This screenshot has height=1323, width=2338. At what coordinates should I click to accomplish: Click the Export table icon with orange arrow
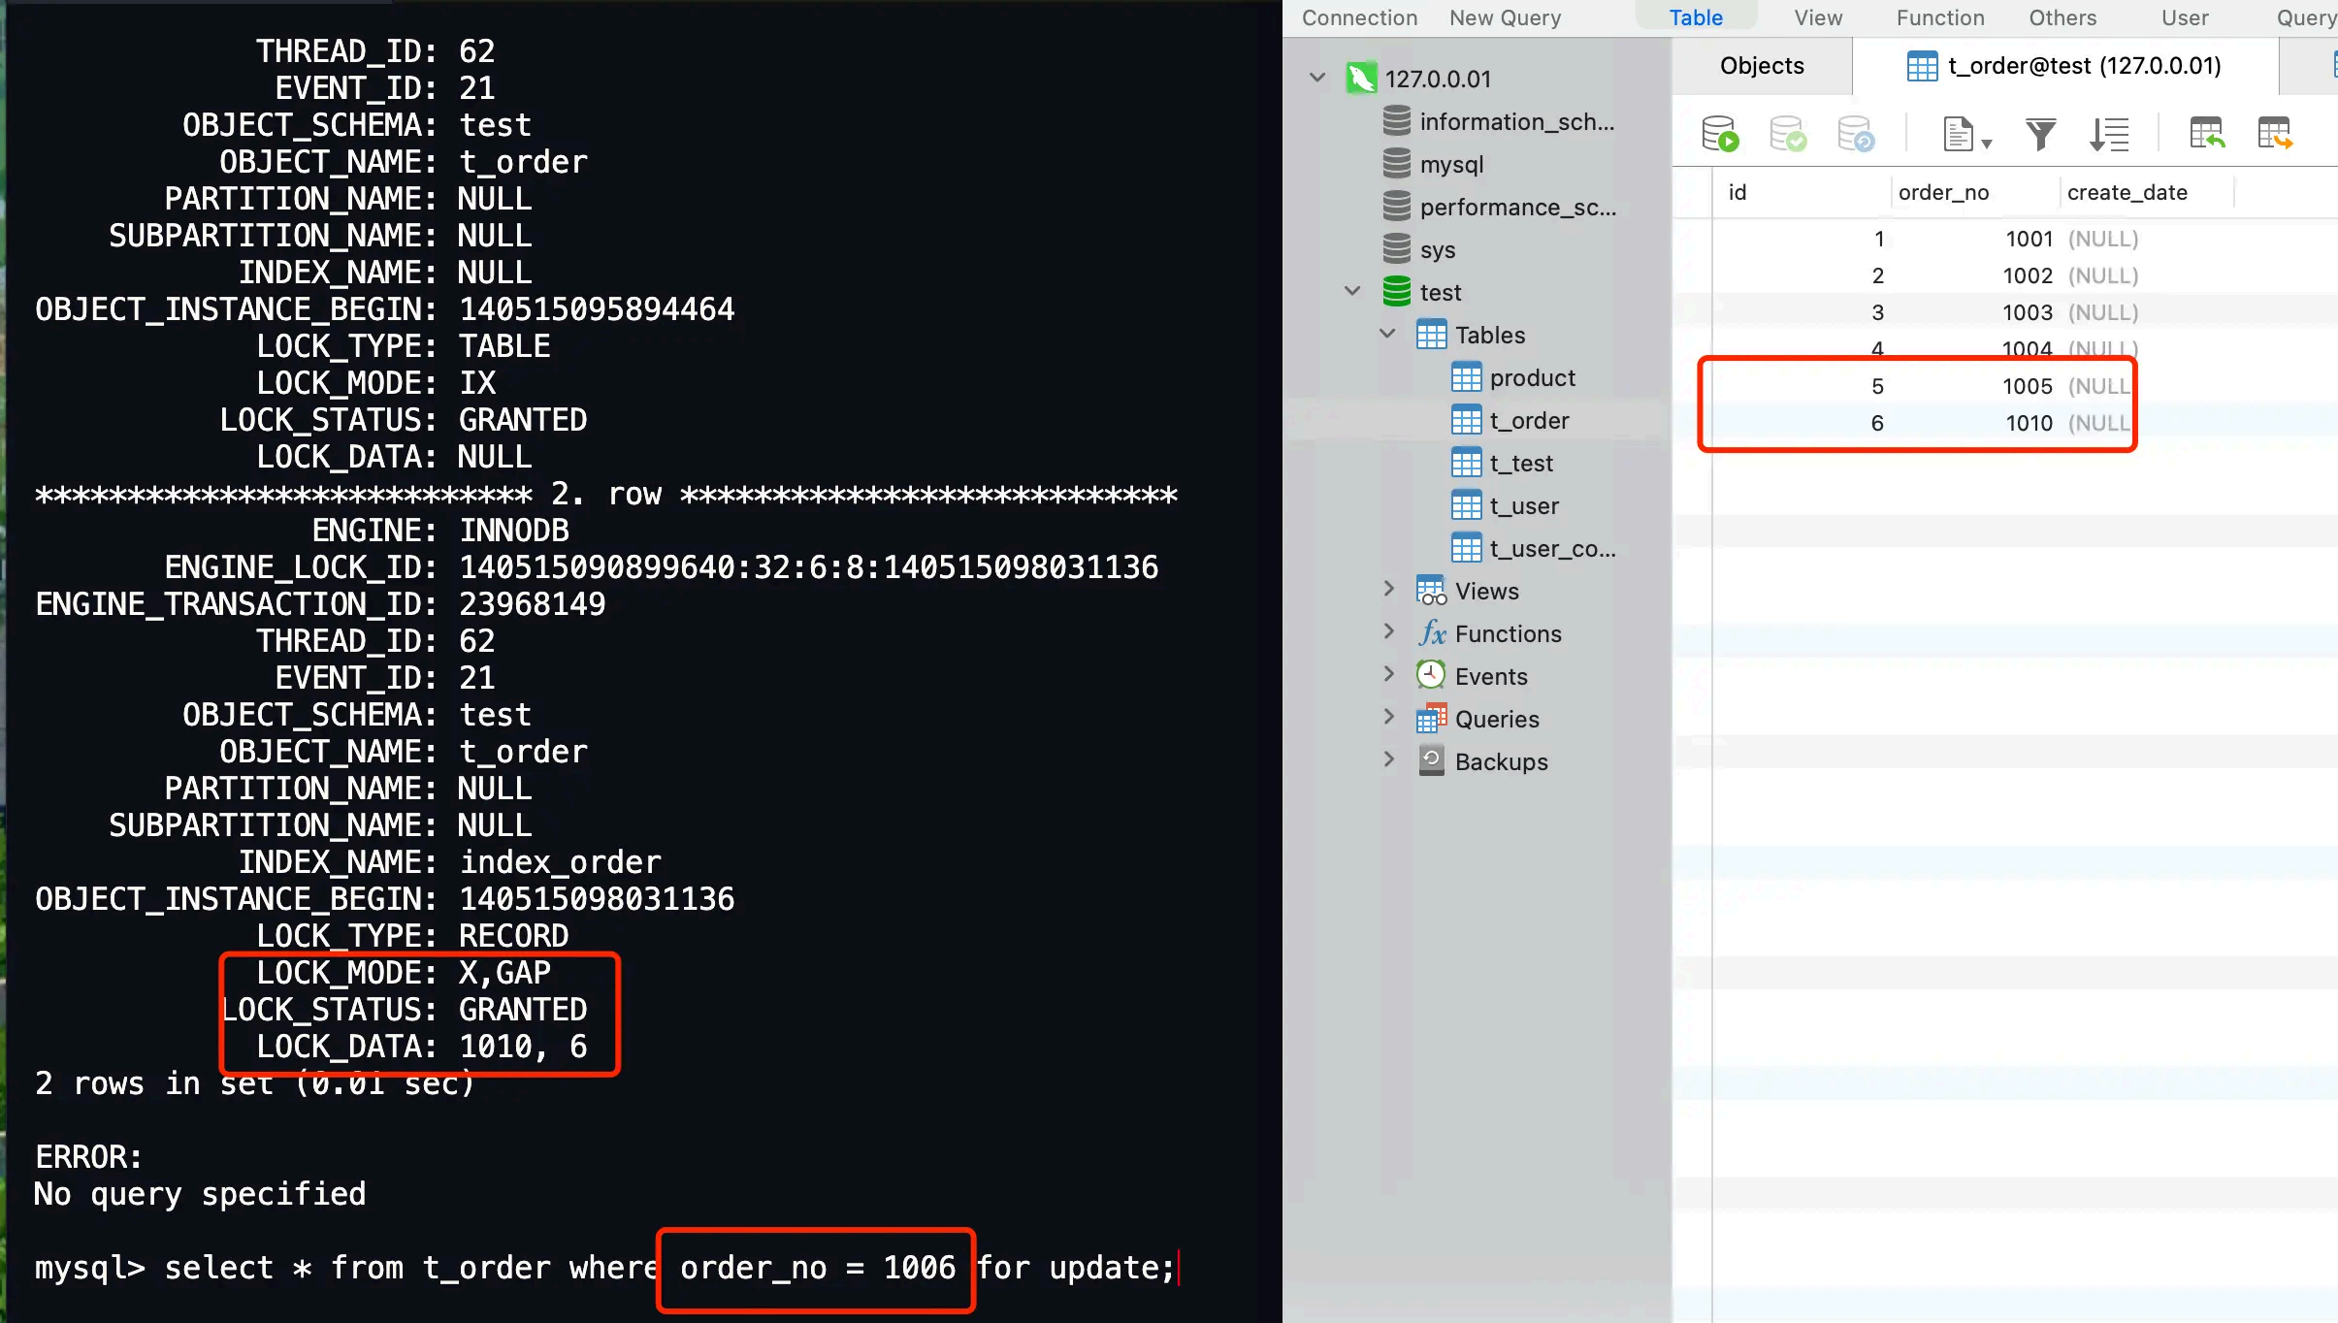point(2274,134)
